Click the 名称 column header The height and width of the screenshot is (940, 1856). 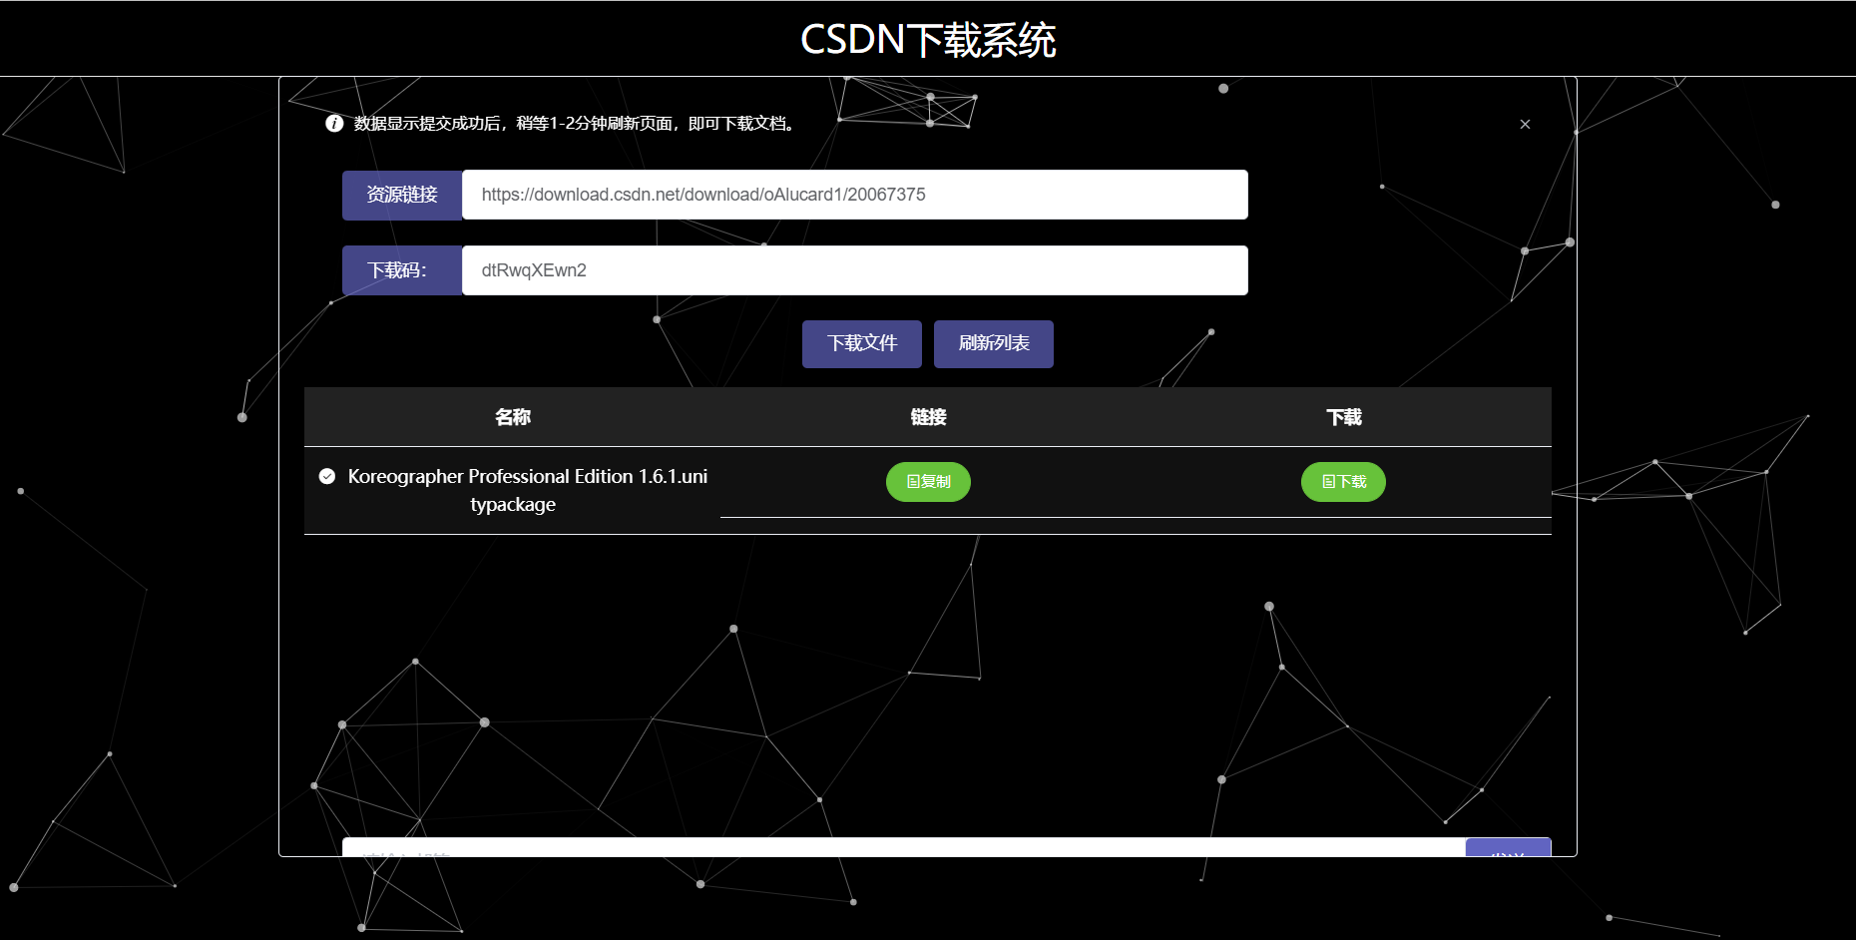[x=513, y=417]
